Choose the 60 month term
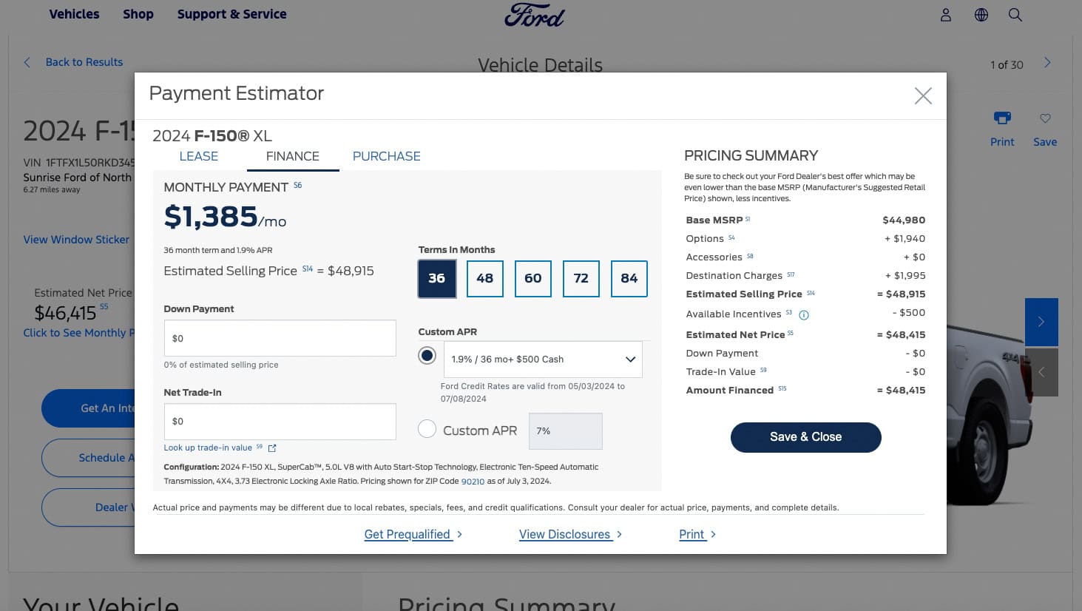Screen dimensions: 1082x611 tap(533, 279)
